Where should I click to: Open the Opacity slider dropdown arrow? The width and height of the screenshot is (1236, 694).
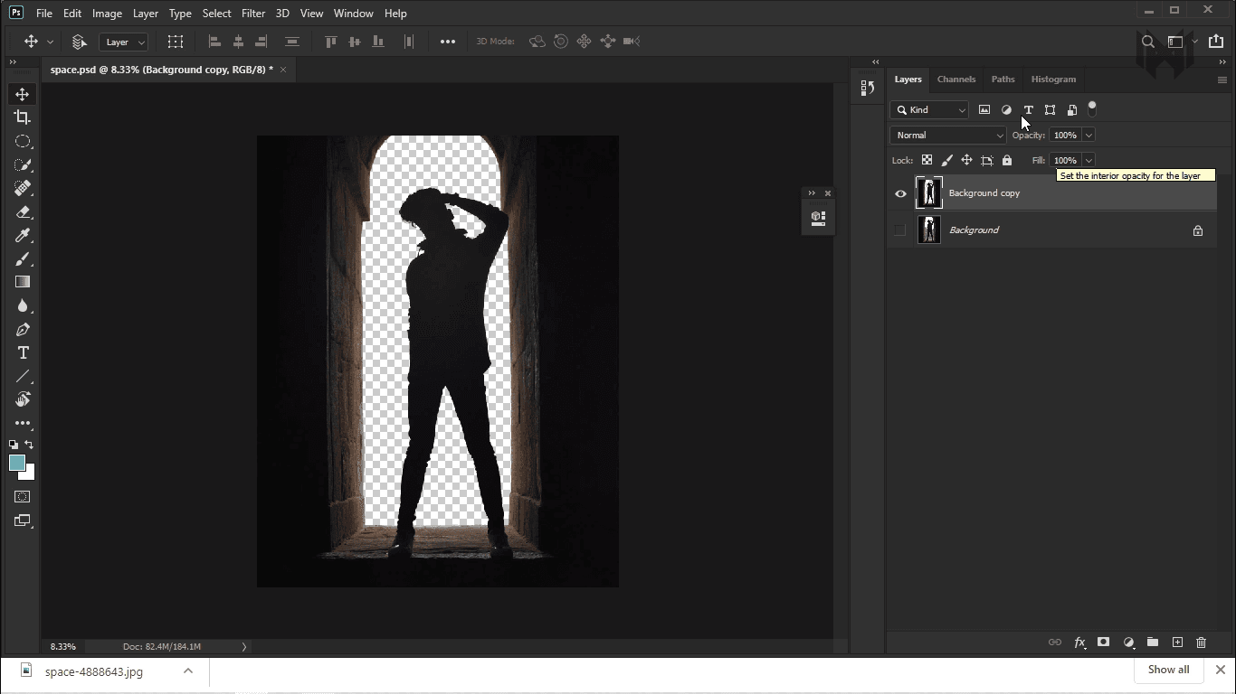point(1089,135)
